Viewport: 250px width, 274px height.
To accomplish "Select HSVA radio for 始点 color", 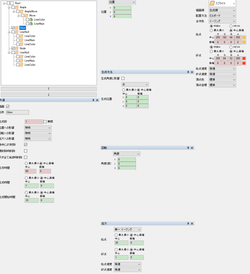I will 231,26.
